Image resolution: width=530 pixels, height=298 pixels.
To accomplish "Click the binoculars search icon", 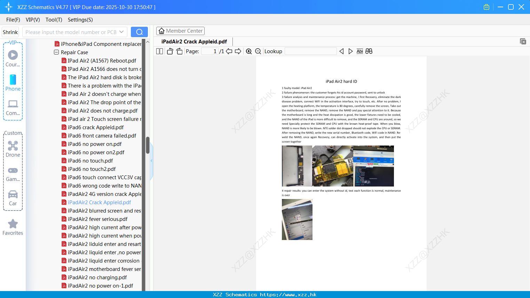I will coord(369,51).
